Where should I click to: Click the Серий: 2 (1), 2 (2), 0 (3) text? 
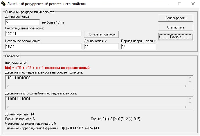coord(116,119)
